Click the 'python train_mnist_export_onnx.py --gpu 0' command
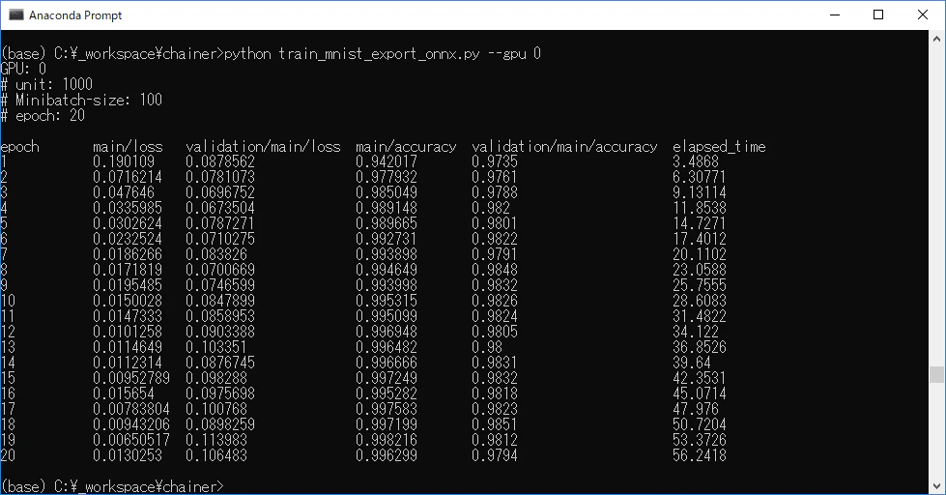This screenshot has width=946, height=495. pyautogui.click(x=383, y=54)
